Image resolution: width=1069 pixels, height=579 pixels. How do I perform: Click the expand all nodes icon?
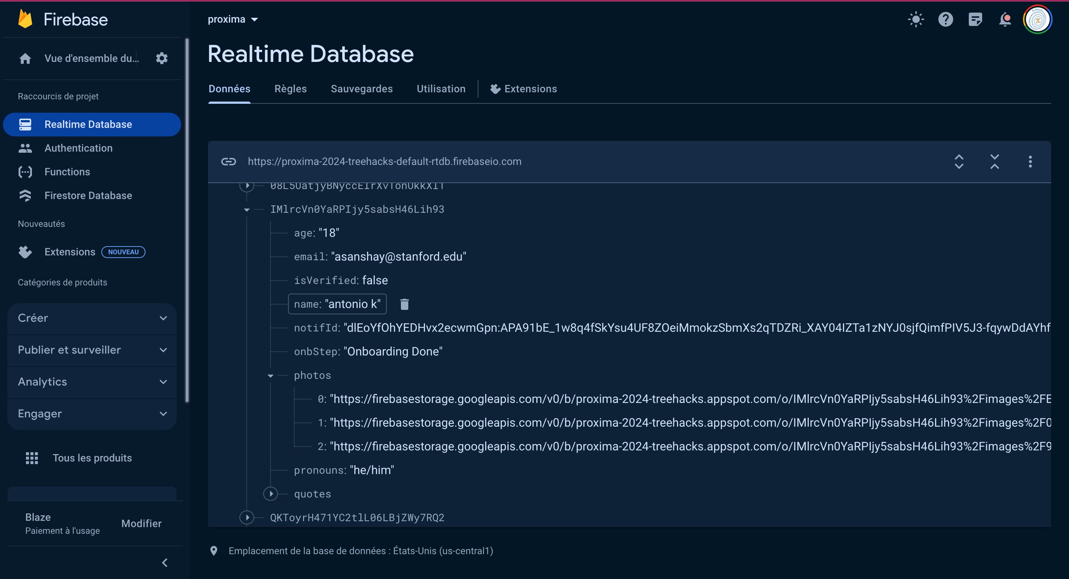(x=959, y=162)
